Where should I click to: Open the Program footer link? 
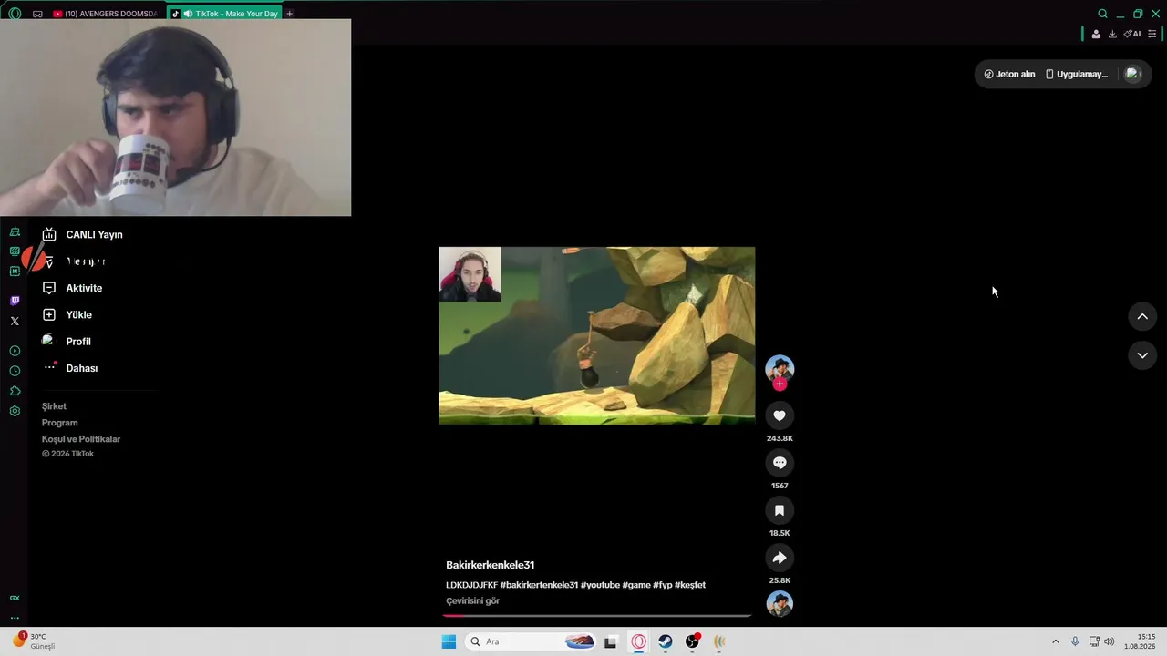click(x=59, y=423)
